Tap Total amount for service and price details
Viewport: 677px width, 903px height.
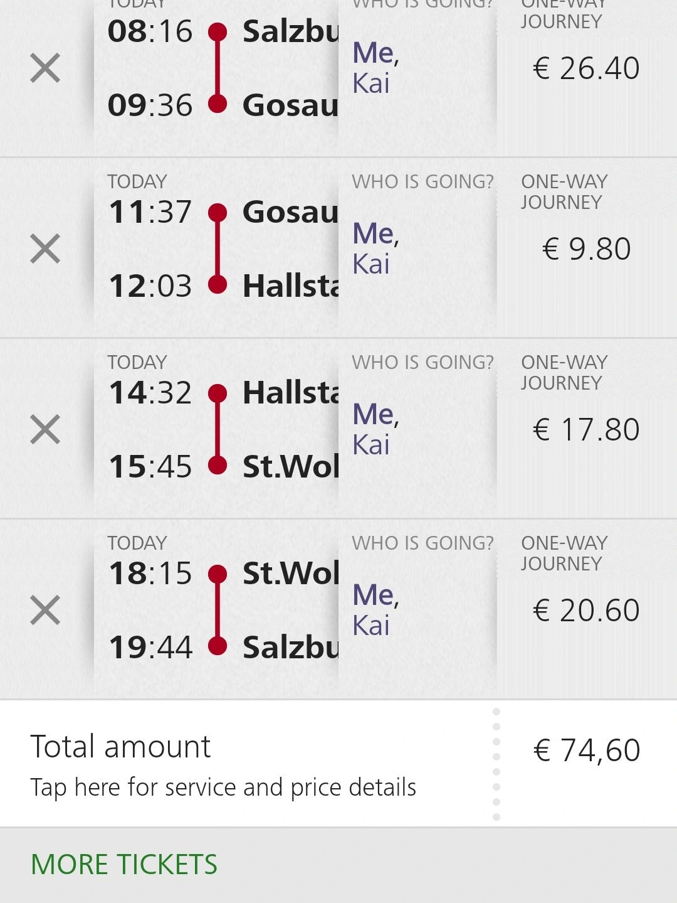click(x=120, y=747)
